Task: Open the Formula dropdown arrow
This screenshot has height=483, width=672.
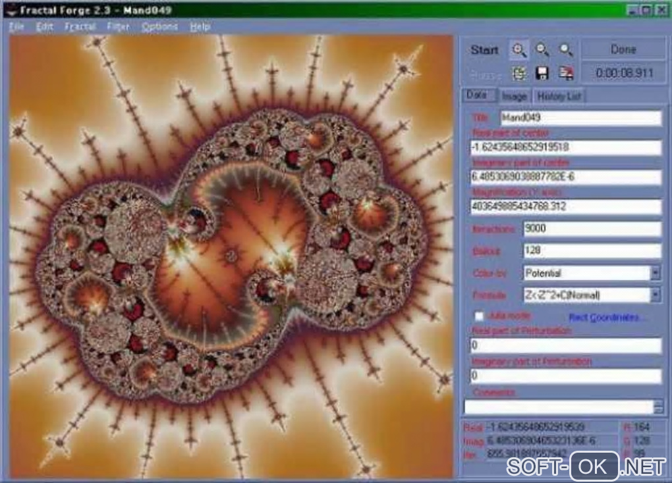Action: coord(656,295)
